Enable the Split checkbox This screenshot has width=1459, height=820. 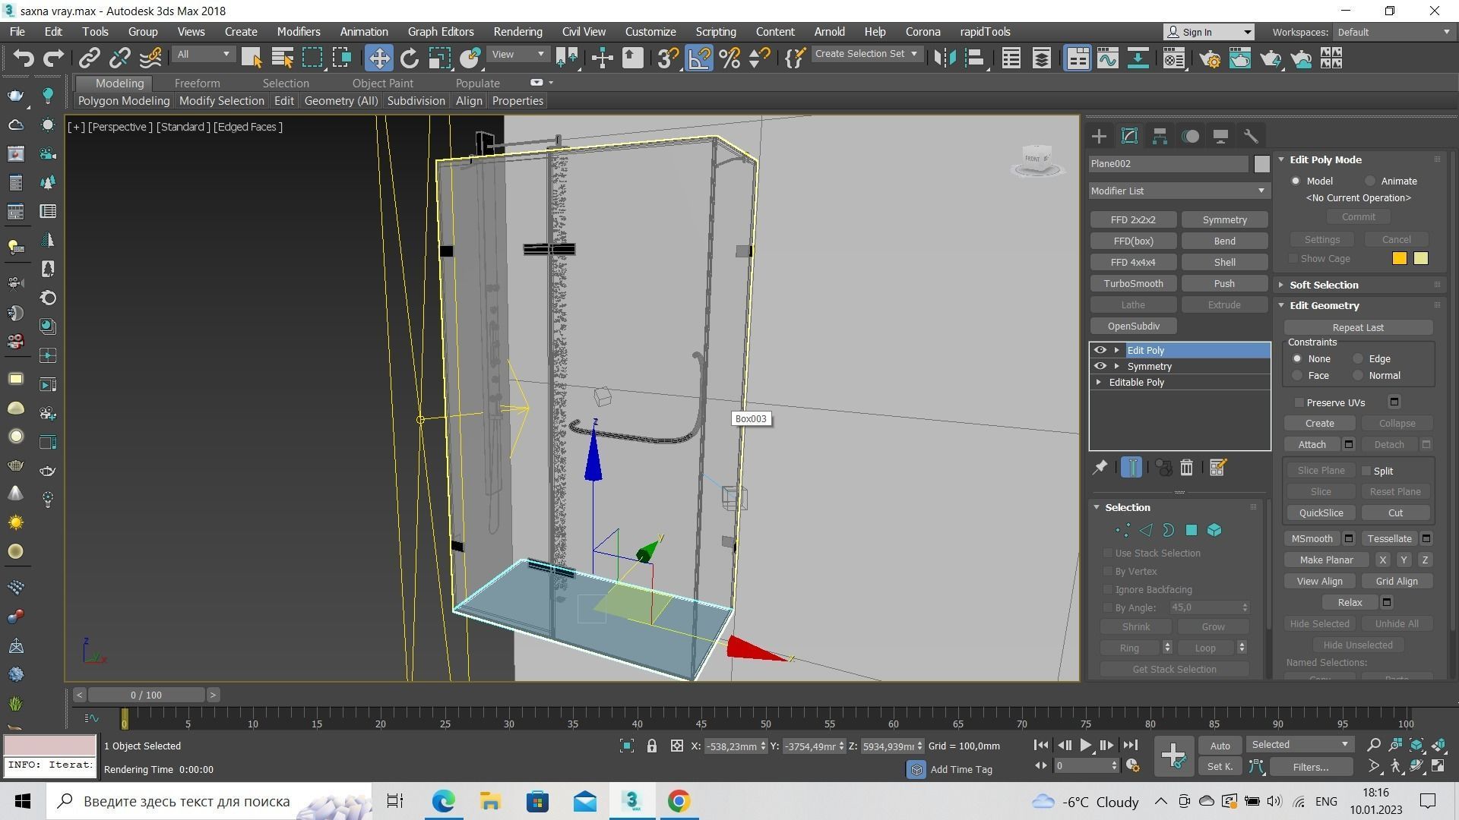click(1366, 471)
